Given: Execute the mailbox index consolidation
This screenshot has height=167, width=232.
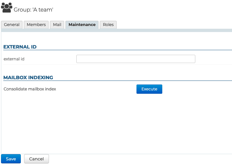Looking at the screenshot, I should click(x=149, y=89).
